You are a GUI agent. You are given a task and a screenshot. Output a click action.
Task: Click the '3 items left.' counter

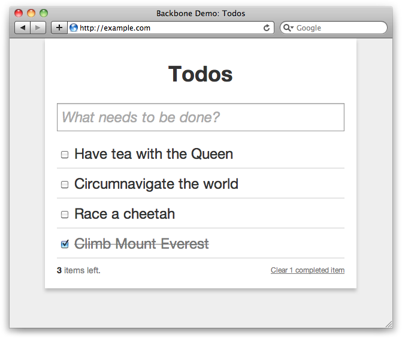pyautogui.click(x=78, y=270)
